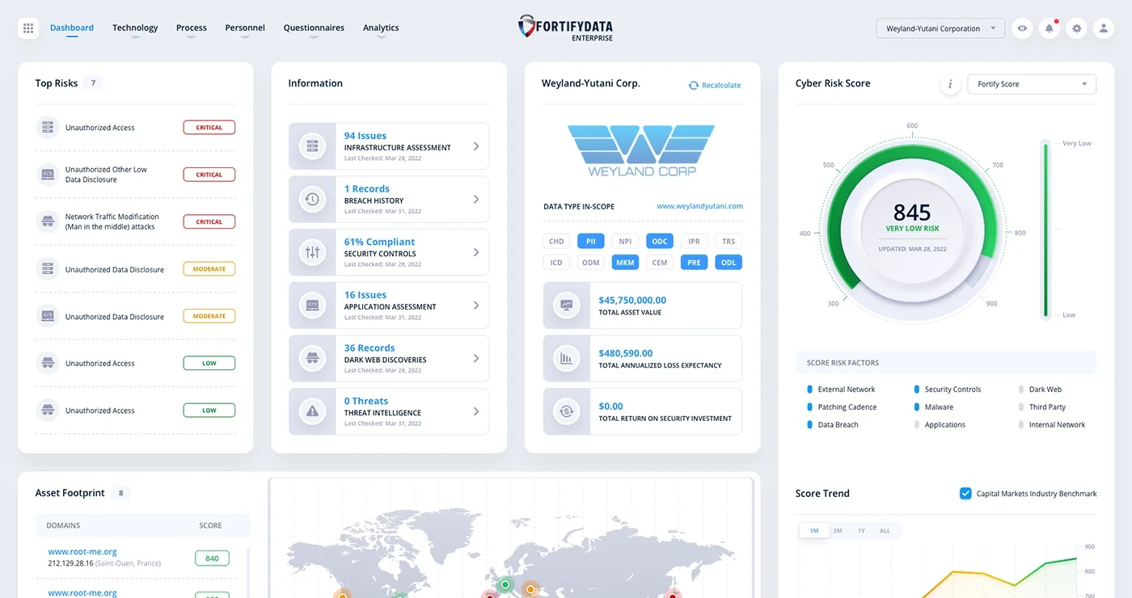Toggle the ODC data type chip
The height and width of the screenshot is (598, 1132).
[x=660, y=241]
